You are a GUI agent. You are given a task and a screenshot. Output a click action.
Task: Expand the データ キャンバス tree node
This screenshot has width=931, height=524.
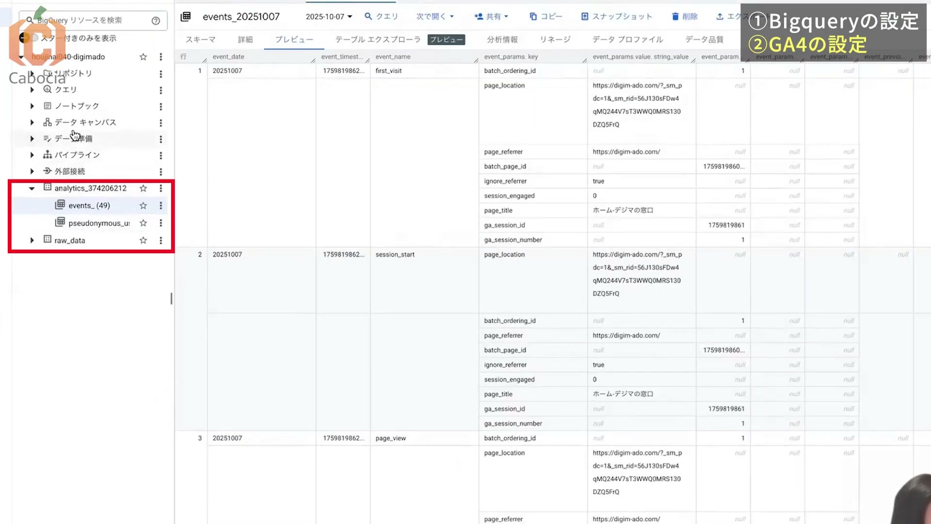(x=32, y=122)
